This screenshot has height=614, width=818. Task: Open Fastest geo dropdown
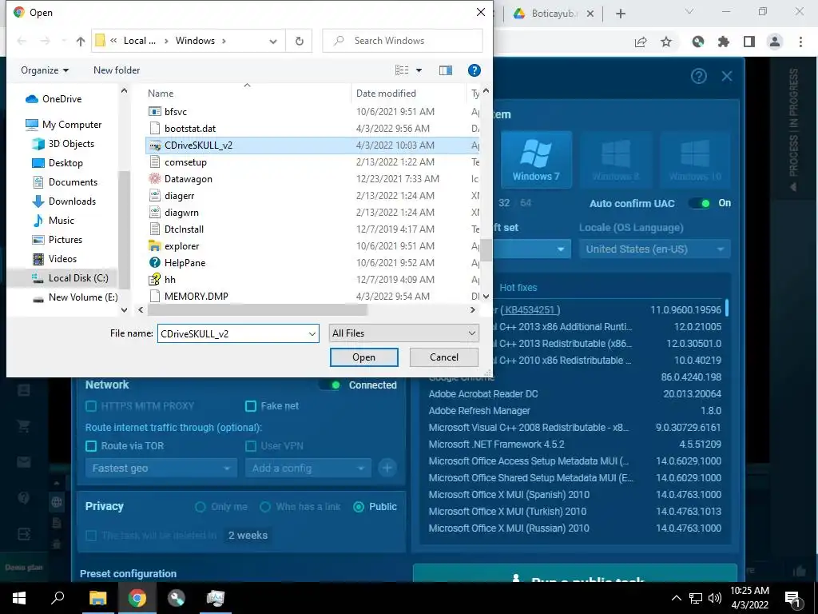pos(161,468)
